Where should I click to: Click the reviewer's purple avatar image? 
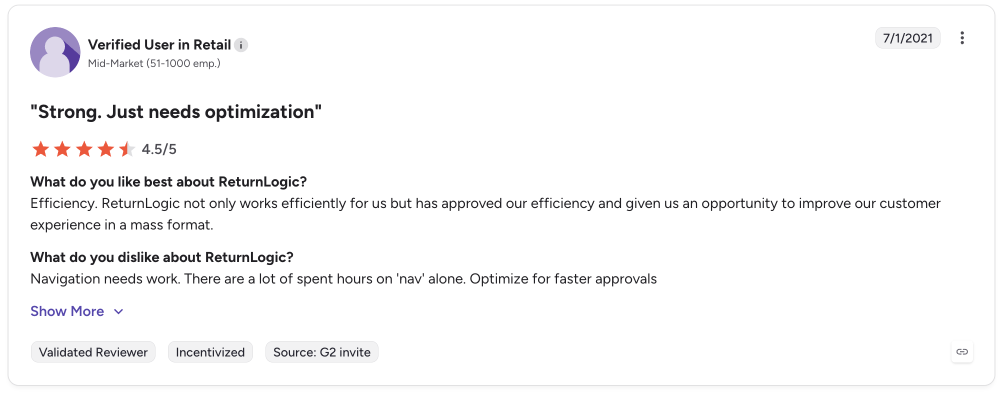click(x=55, y=52)
